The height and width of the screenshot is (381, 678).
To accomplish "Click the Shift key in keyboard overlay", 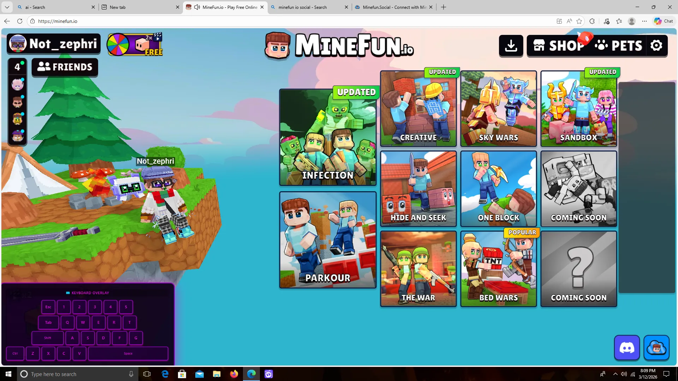I will click(48, 338).
